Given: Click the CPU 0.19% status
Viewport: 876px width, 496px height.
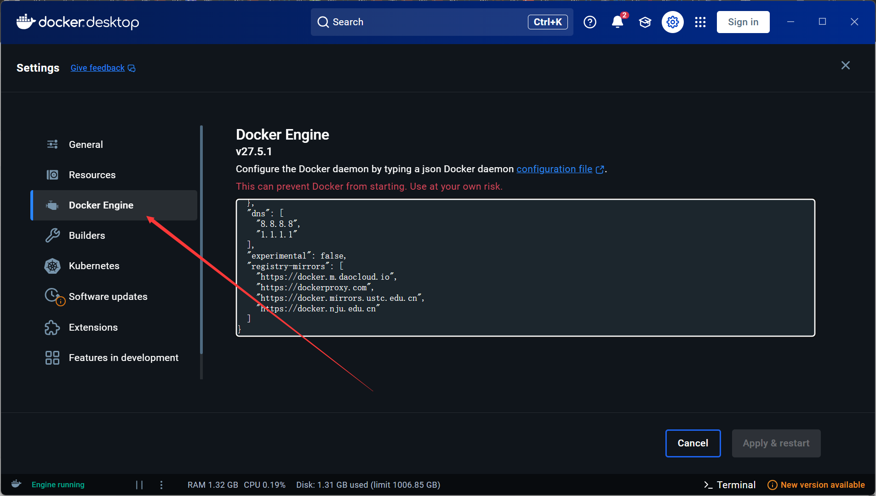Looking at the screenshot, I should pos(264,485).
